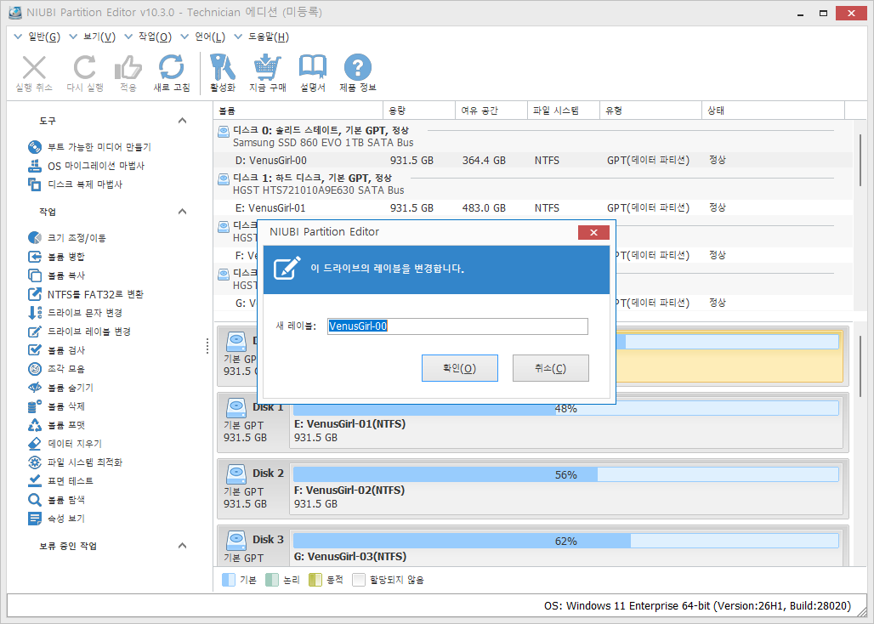The width and height of the screenshot is (874, 624).
Task: Open the 작업(O) menu
Action: pyautogui.click(x=148, y=37)
